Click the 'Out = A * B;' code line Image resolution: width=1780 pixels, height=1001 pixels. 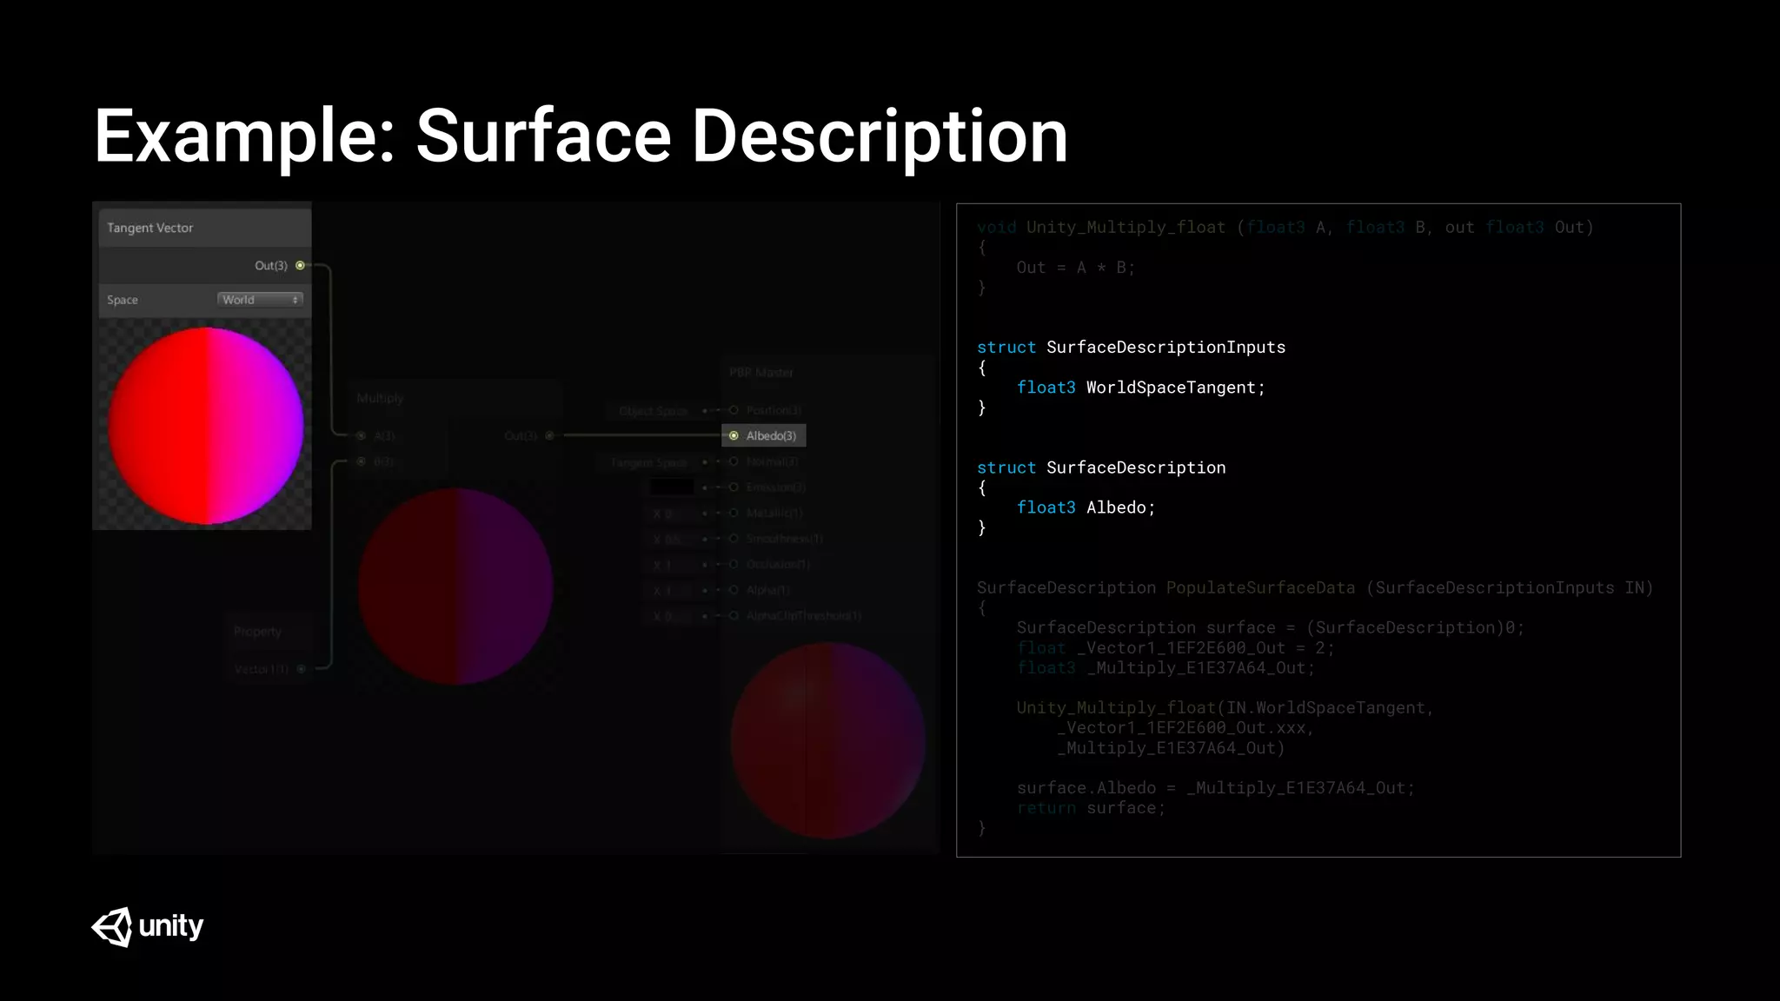pos(1076,268)
